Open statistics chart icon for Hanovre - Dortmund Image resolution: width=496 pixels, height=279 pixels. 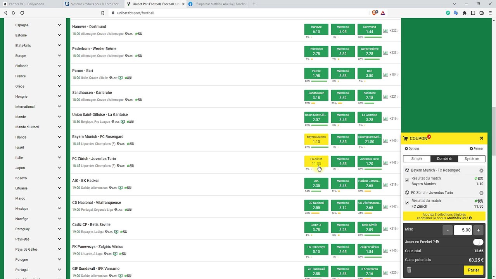[385, 31]
